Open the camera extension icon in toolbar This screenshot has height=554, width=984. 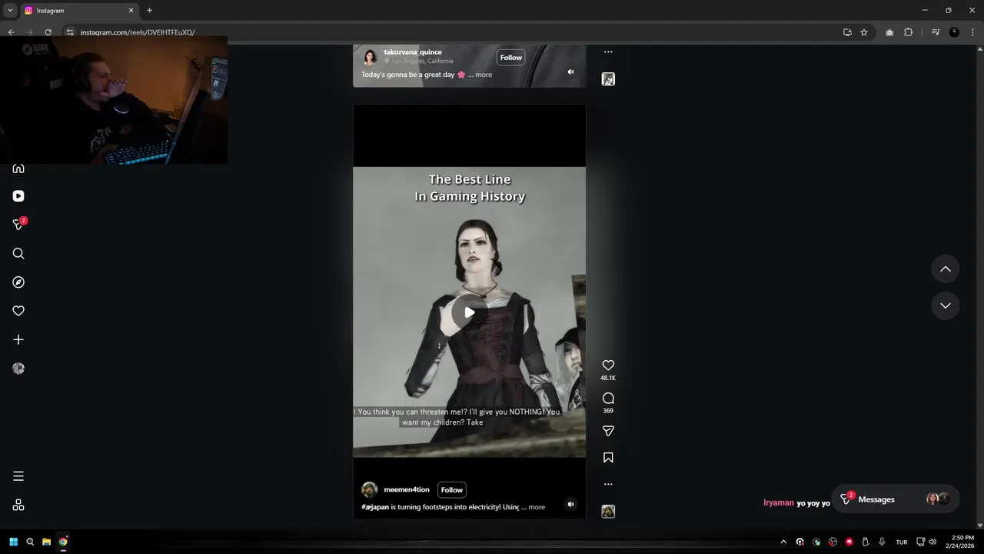889,32
